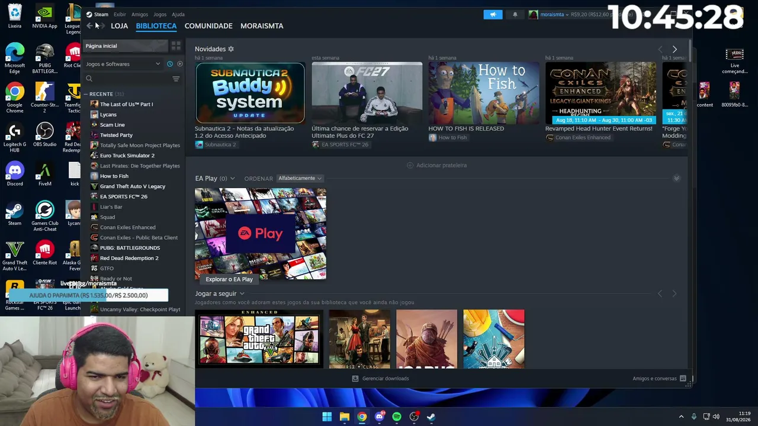Viewport: 758px width, 426px height.
Task: Go to the LOJA tab
Action: point(119,26)
